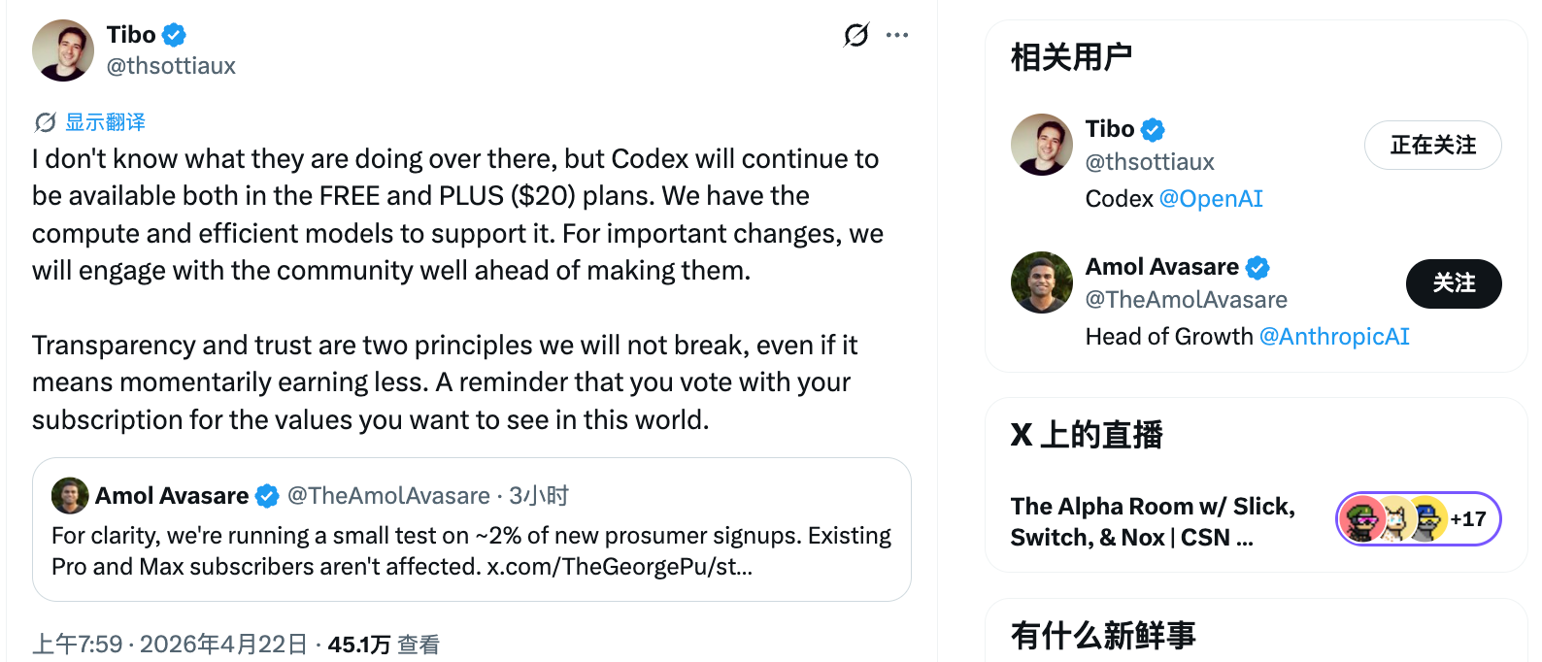Click Tibo's avatar in 相关用户 panel

click(x=1042, y=145)
